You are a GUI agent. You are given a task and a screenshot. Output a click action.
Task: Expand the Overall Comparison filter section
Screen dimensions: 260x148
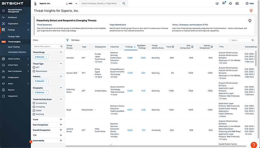tap(61, 130)
